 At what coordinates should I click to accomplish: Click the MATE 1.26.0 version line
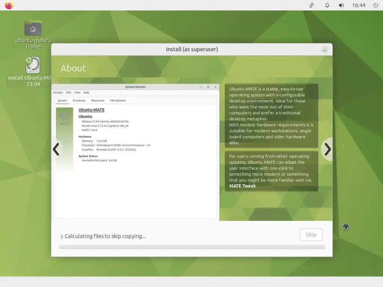pos(89,130)
